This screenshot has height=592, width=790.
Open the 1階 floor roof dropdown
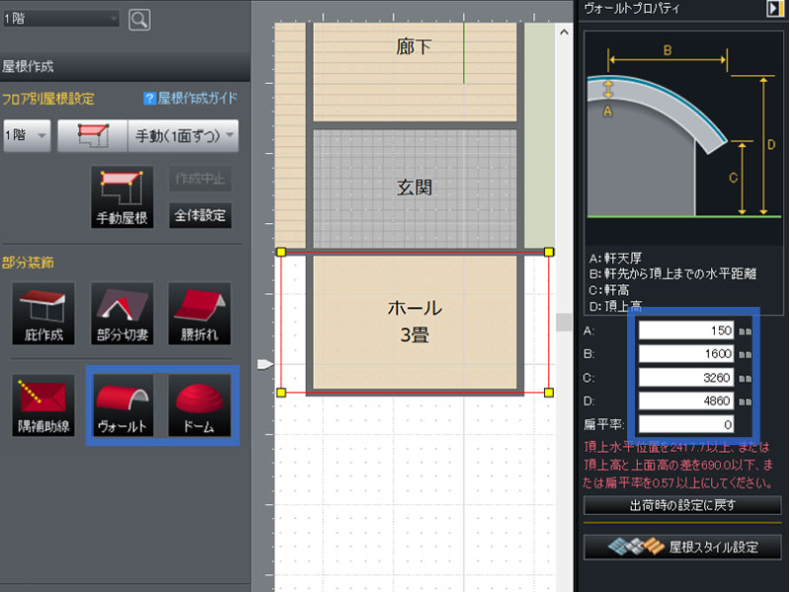[27, 135]
